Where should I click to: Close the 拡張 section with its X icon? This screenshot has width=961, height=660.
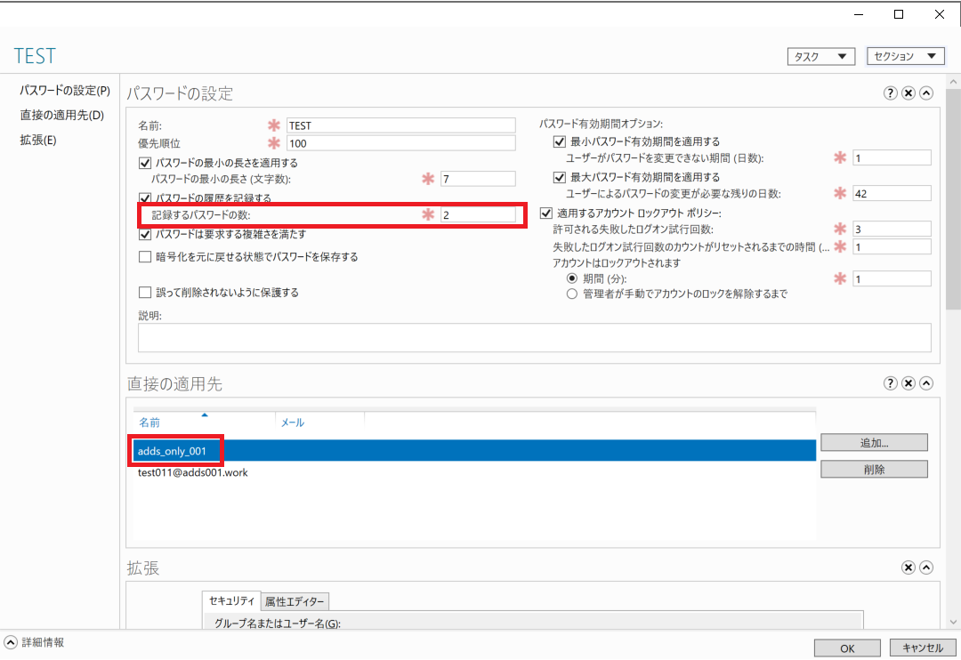909,567
